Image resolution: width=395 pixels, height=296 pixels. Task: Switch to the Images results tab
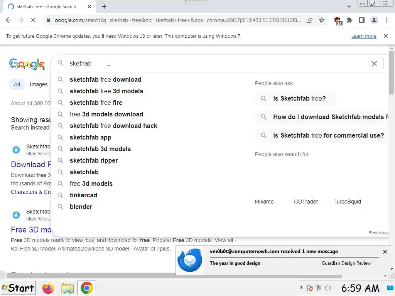[39, 84]
